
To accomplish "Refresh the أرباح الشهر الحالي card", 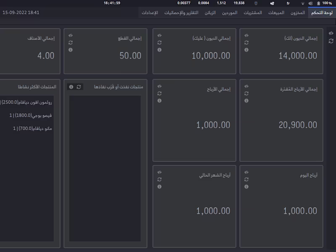I will pos(160,178).
